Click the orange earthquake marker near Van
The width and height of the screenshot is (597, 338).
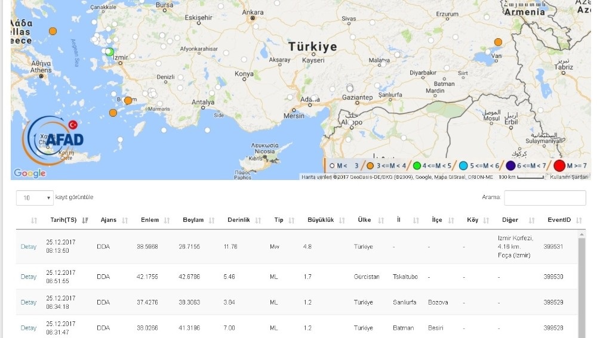[x=498, y=42]
